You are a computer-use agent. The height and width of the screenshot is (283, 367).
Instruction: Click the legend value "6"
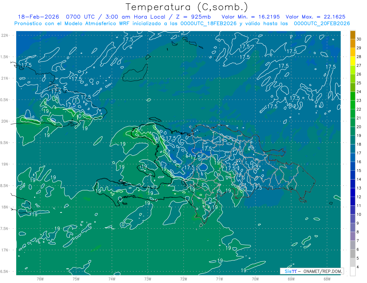pyautogui.click(x=358, y=249)
